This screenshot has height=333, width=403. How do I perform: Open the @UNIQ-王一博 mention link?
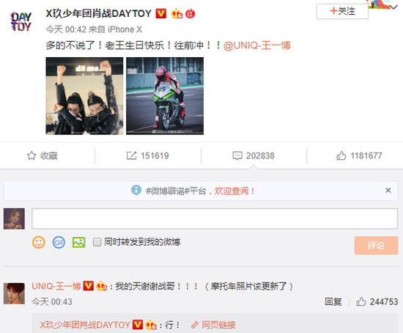tap(257, 45)
